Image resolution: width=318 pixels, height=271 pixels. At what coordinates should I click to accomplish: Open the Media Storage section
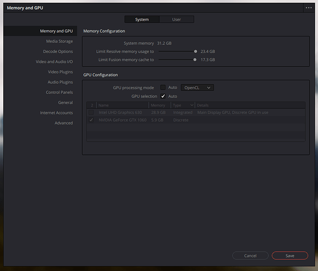(x=59, y=41)
